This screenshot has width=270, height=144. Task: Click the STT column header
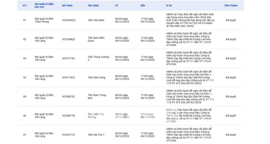[25, 6]
